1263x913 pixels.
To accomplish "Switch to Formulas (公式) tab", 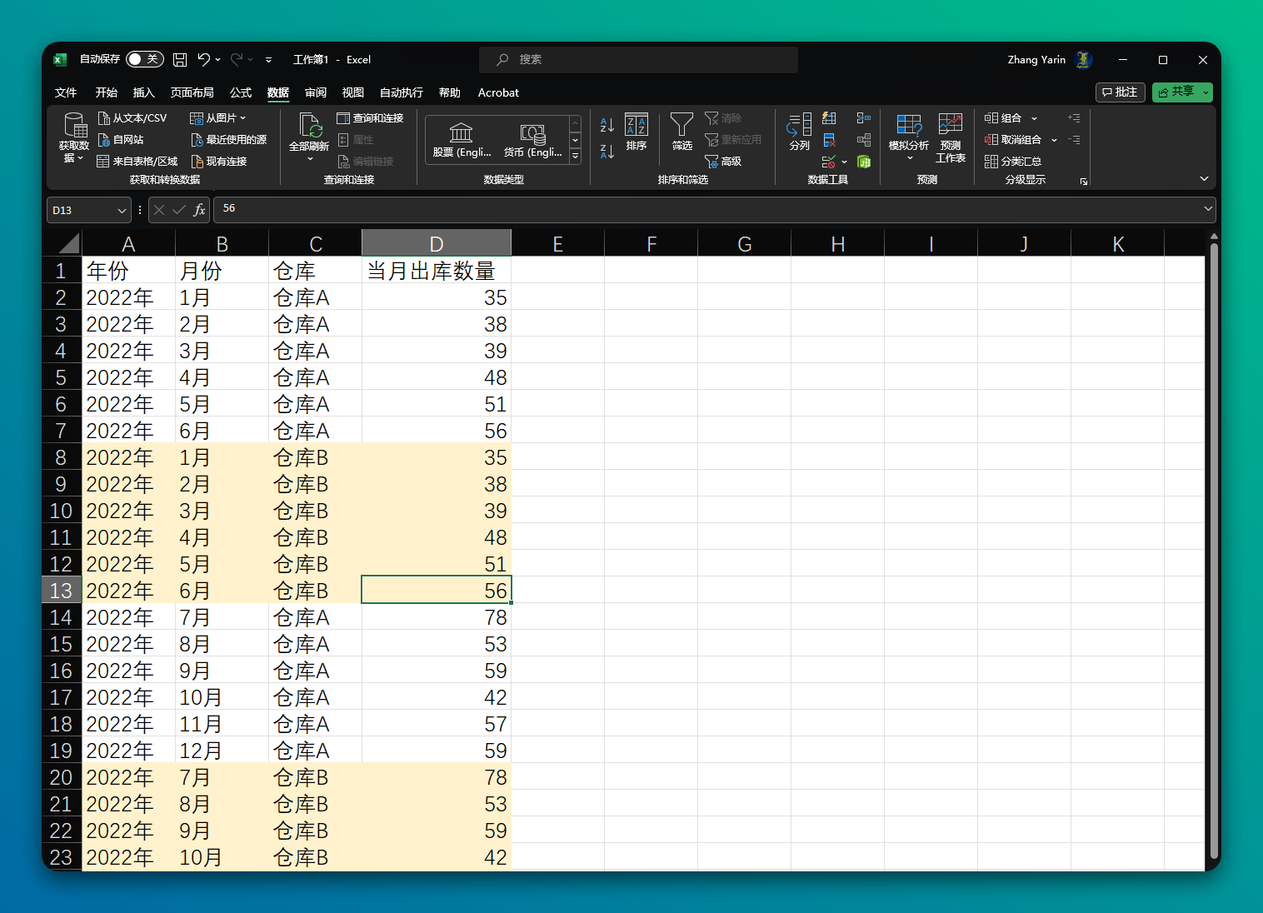I will point(241,92).
